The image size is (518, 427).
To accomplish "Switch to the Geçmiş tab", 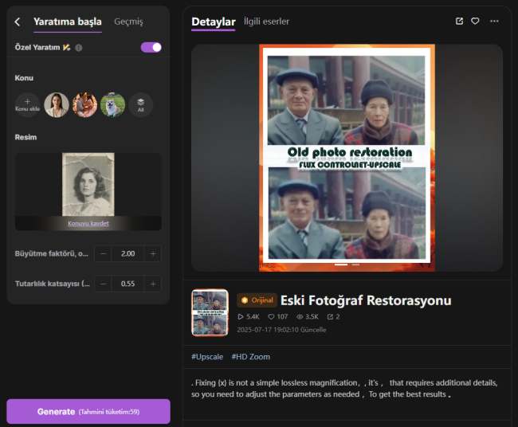I will click(x=128, y=22).
